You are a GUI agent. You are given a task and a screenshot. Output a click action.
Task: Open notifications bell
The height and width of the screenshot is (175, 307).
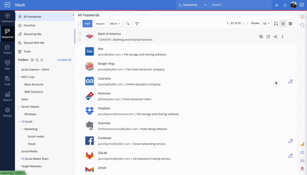285,5
